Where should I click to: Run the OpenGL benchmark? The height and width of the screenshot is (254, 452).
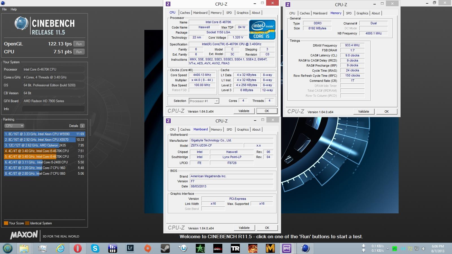[x=79, y=44]
